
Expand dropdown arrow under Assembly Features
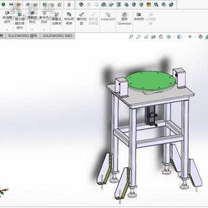point(32,30)
